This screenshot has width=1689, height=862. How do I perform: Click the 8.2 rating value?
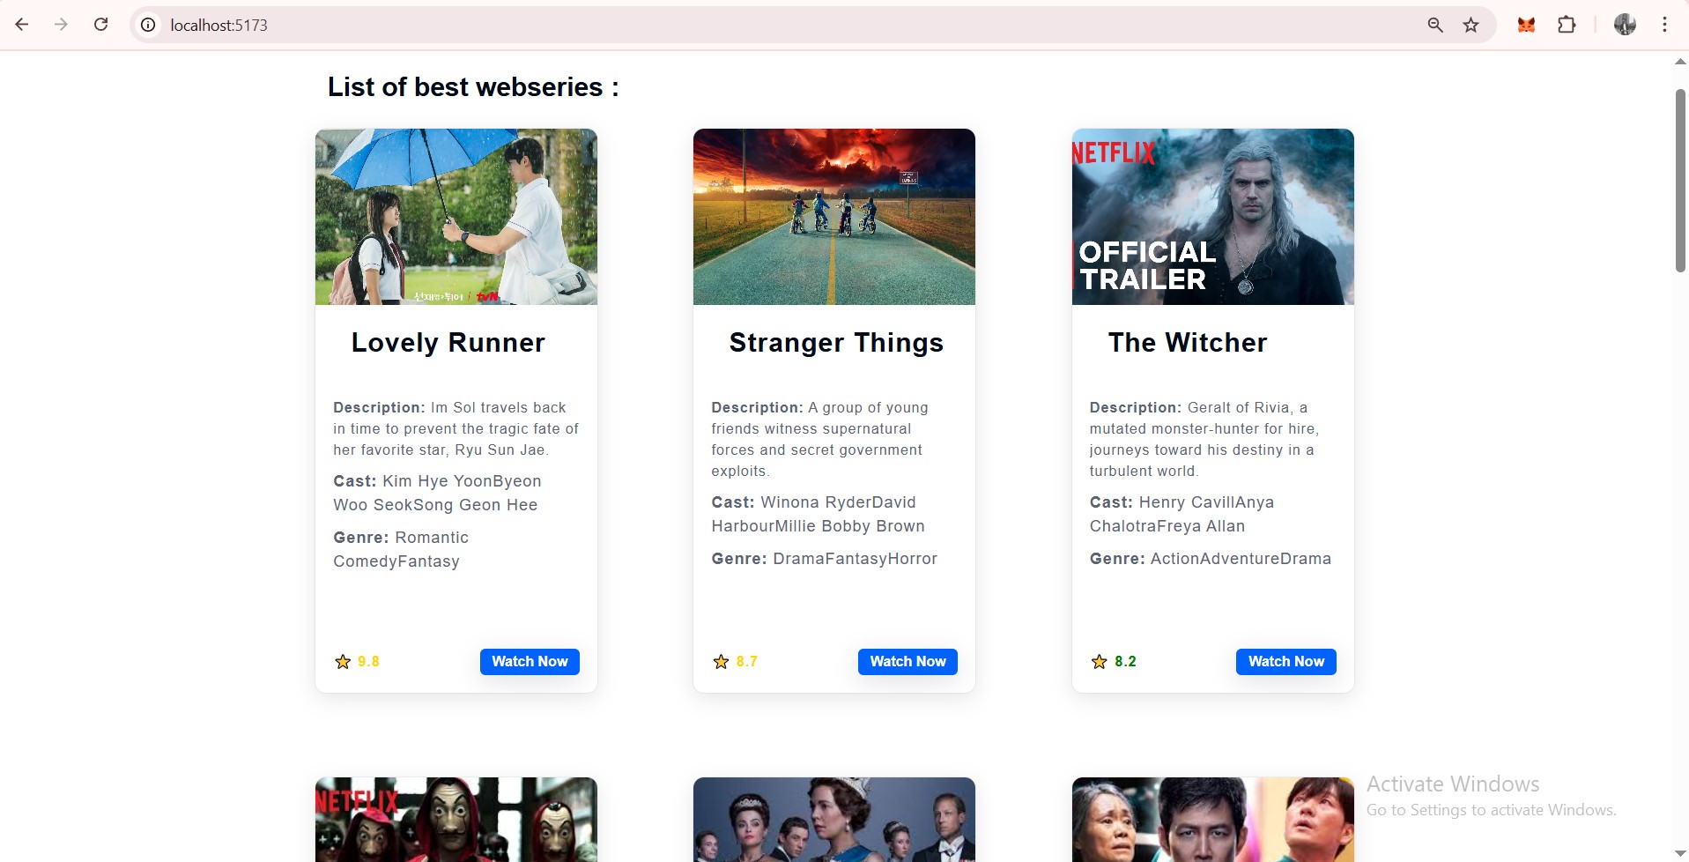[x=1125, y=662]
